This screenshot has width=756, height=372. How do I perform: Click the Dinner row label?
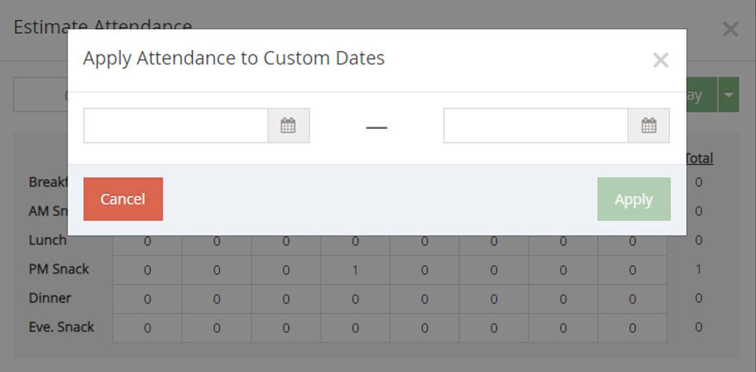[50, 298]
